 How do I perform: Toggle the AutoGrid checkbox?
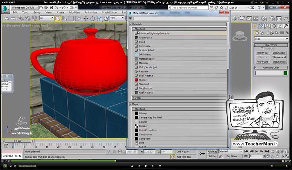262,49
